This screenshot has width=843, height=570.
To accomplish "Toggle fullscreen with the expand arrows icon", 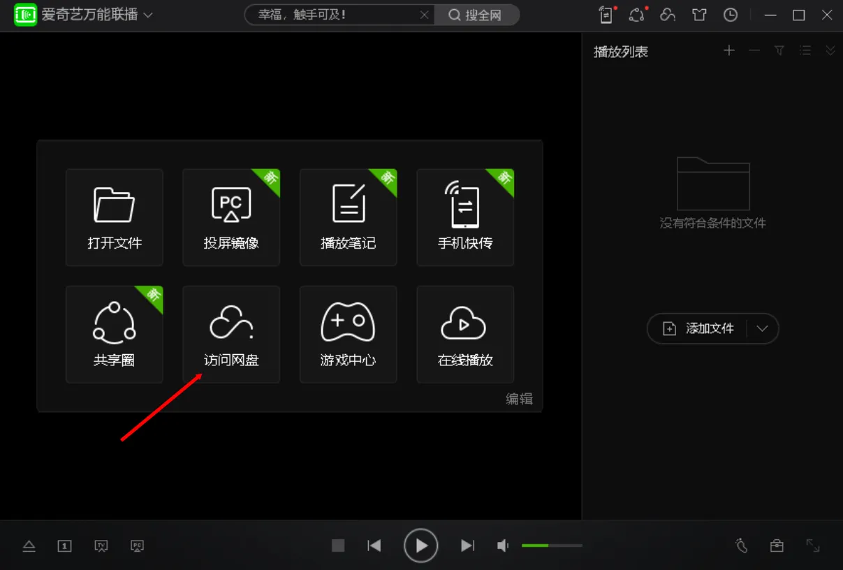I will coord(813,546).
